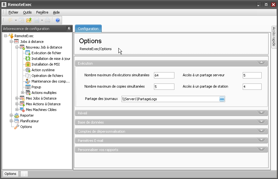Click the Accès à un partage serveur field

pyautogui.click(x=252, y=75)
